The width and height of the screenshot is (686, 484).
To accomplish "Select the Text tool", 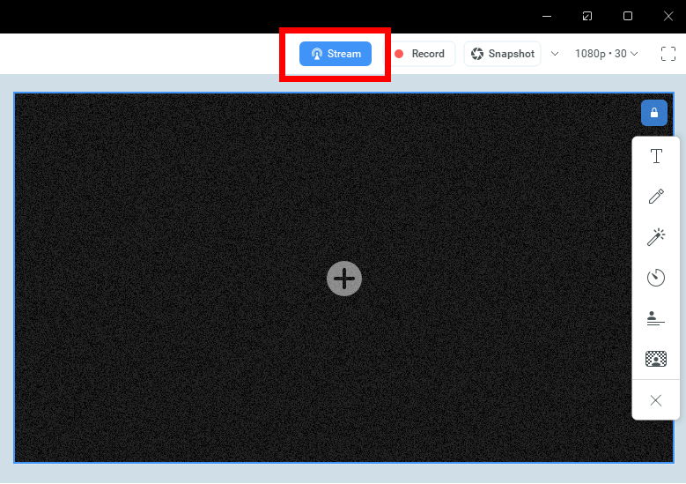I will coord(655,157).
